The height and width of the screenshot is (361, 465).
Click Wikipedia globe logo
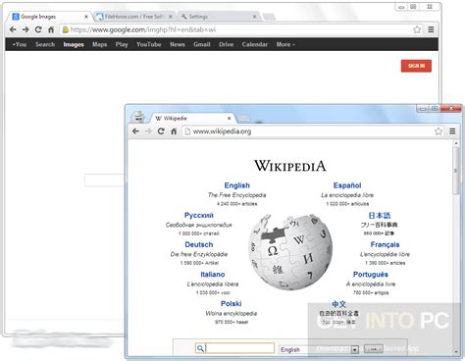[x=290, y=252]
